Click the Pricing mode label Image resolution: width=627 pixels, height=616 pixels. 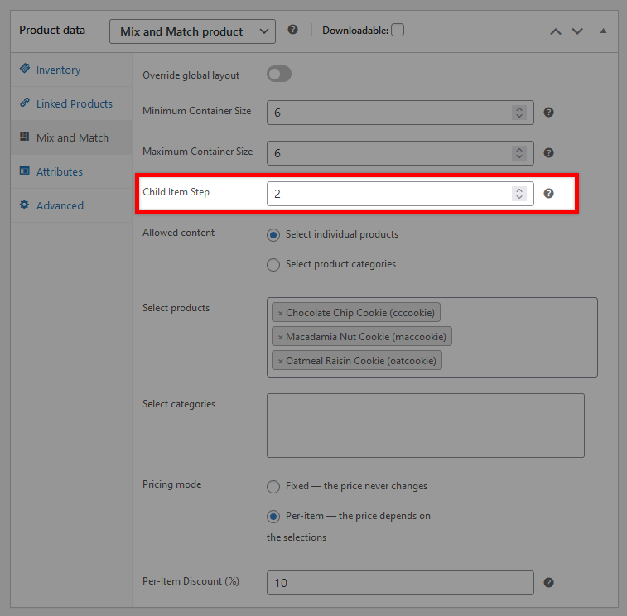click(x=172, y=484)
